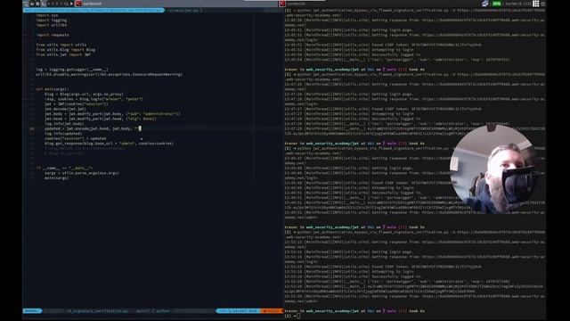The width and height of the screenshot is (570, 321).
Task: Click the 'log.info(updated)' line in the editor
Action: click(63, 134)
